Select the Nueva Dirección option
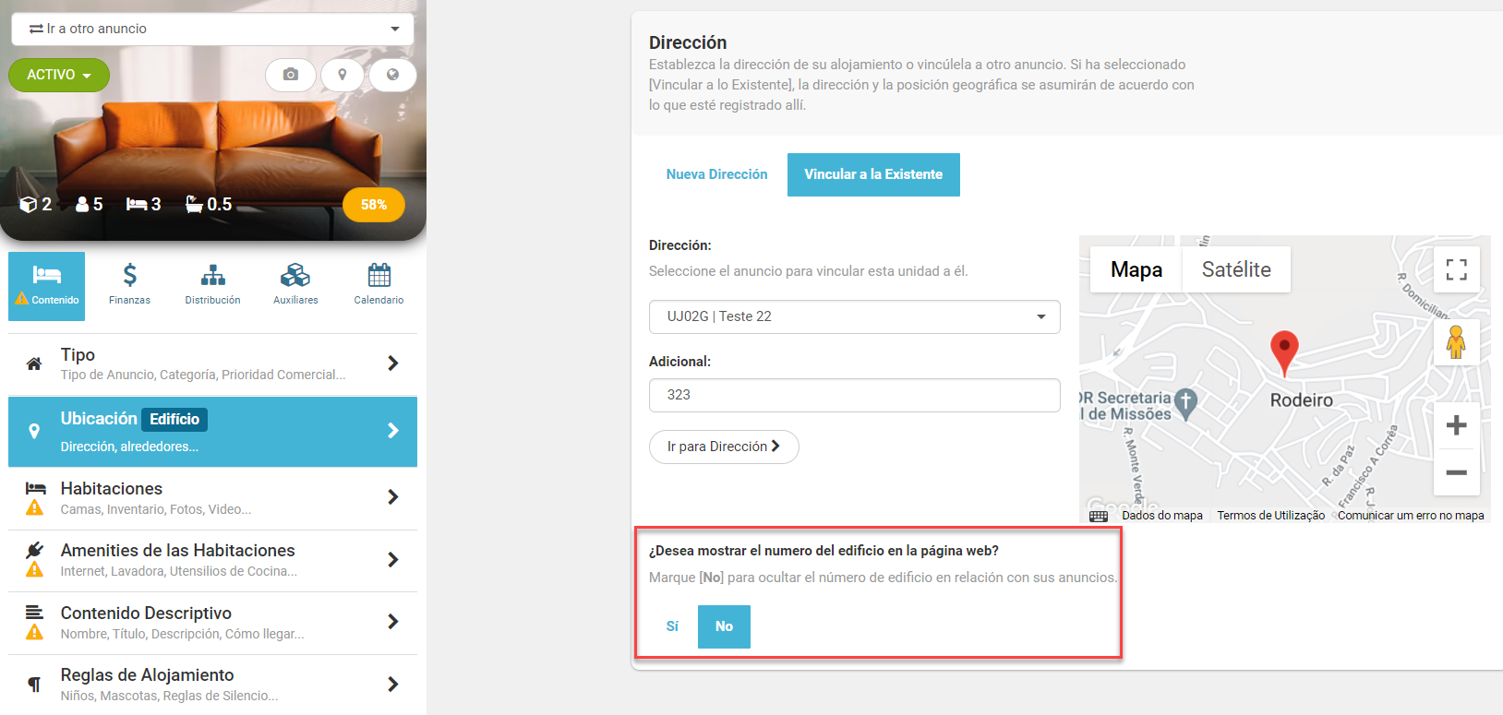 (716, 174)
